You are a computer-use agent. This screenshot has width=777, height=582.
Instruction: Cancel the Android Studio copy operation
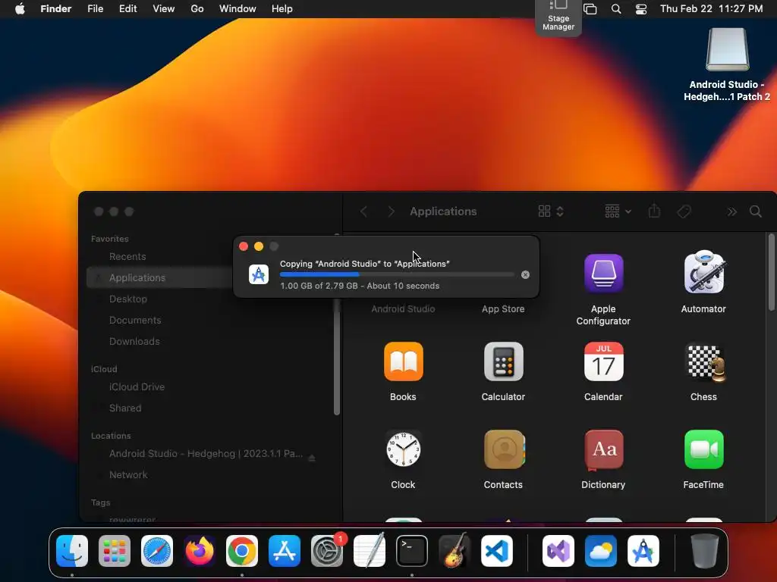pyautogui.click(x=525, y=274)
